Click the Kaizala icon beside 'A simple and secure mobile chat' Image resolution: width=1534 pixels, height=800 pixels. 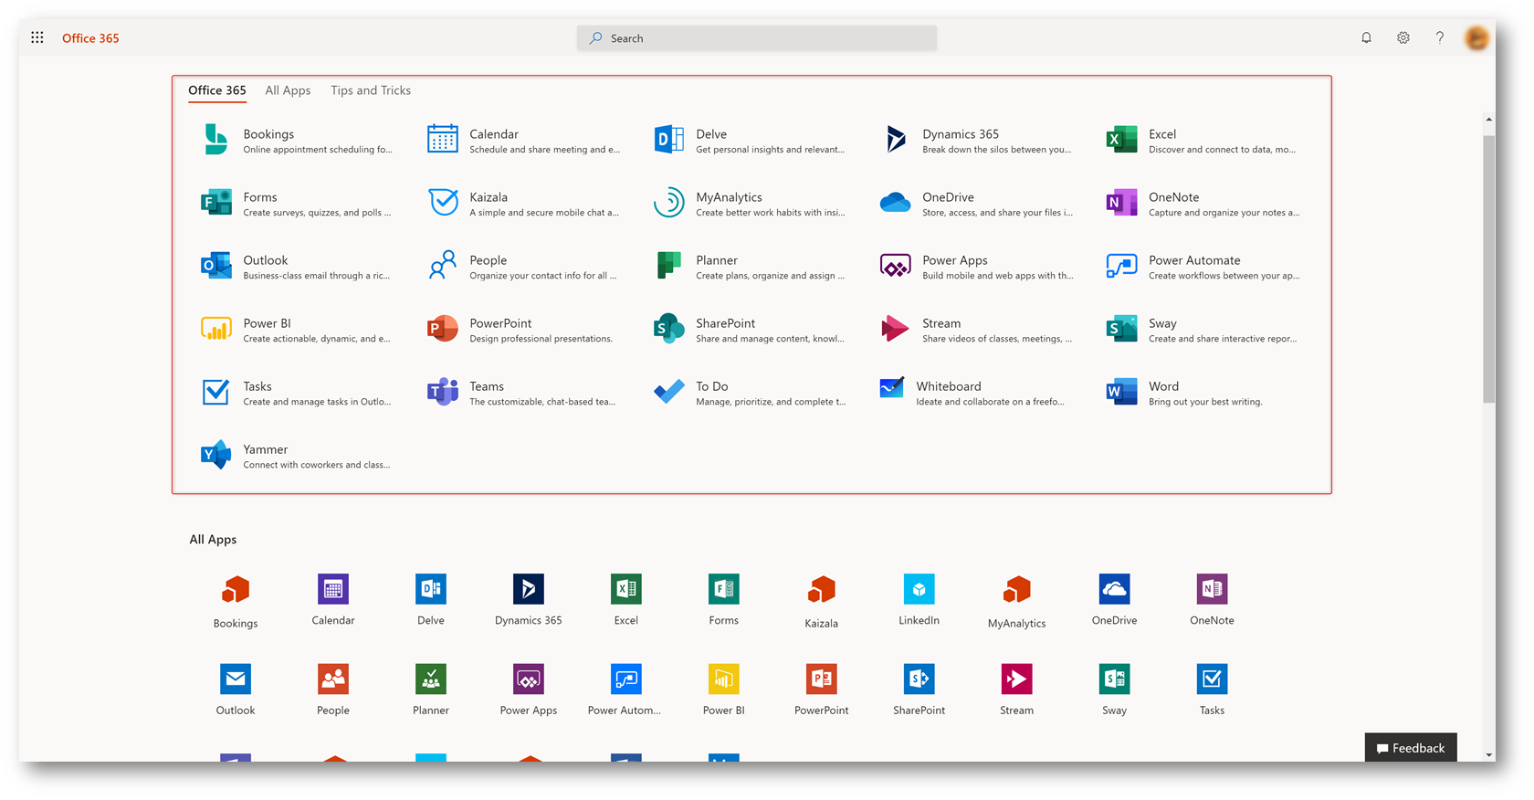[x=443, y=203]
